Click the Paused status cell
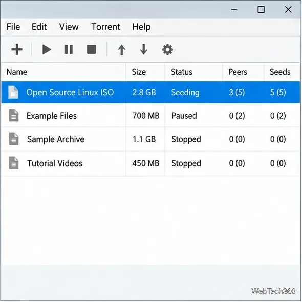The image size is (302, 302). (184, 116)
